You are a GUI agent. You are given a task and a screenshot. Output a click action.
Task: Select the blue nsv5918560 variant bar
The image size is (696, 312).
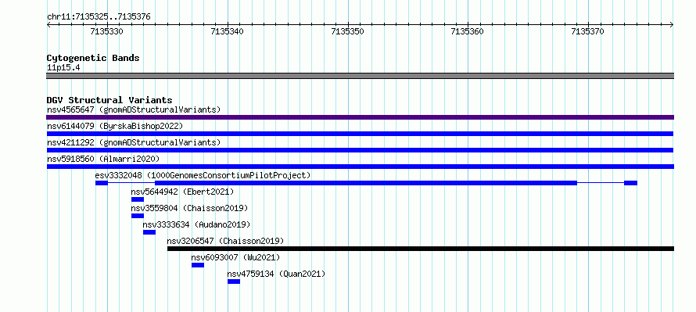click(x=360, y=167)
